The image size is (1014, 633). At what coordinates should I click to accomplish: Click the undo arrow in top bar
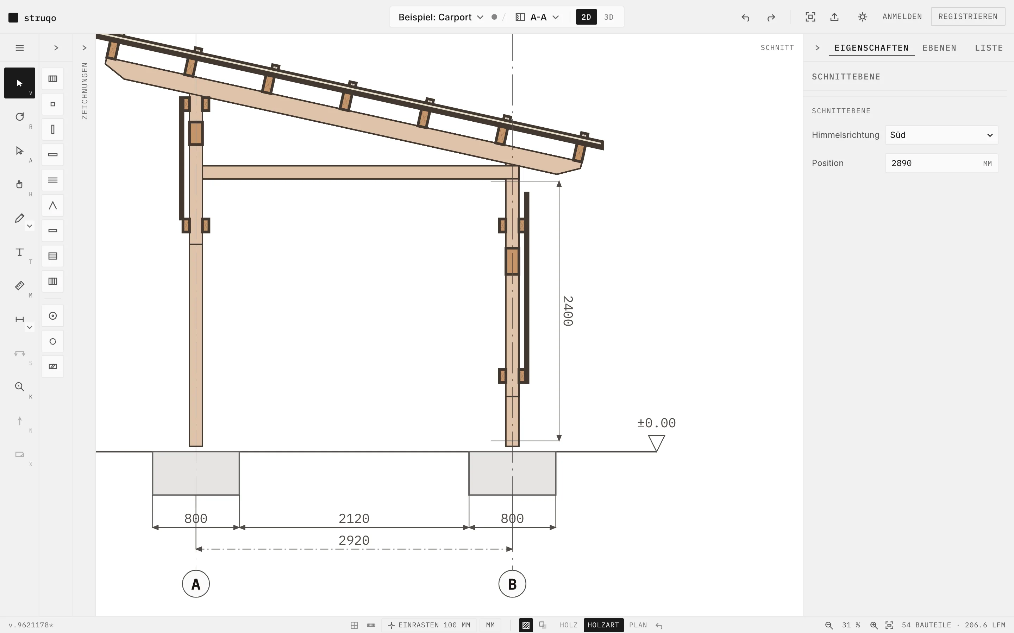coord(745,17)
